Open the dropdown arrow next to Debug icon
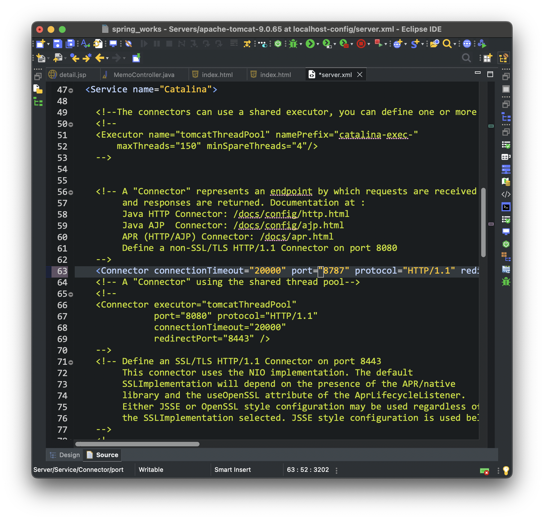The image size is (544, 520). click(301, 44)
